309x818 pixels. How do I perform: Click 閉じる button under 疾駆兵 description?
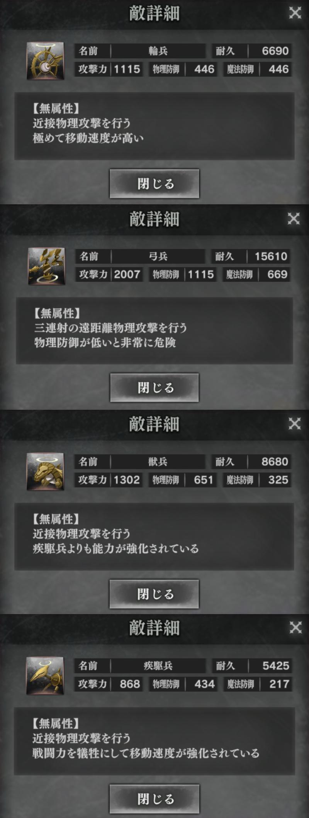[154, 798]
